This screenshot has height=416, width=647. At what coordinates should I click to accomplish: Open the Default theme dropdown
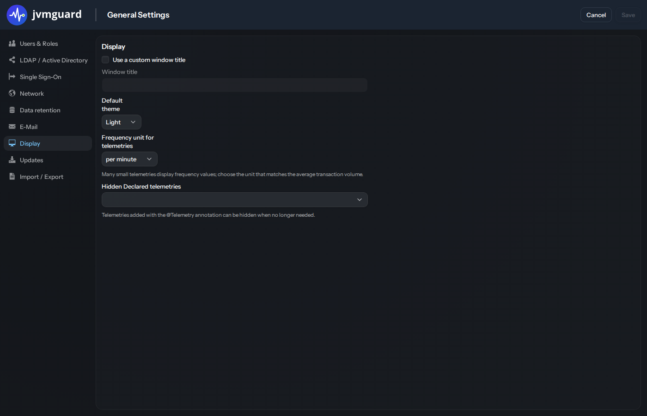(x=121, y=122)
